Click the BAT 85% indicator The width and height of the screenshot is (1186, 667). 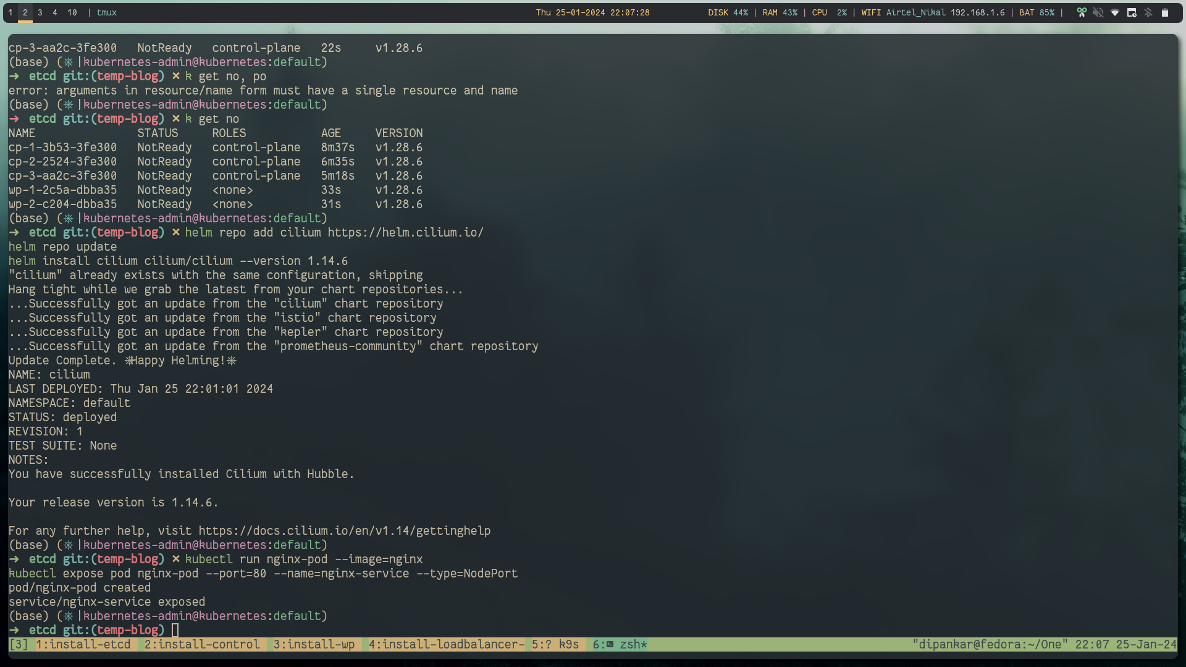point(1037,12)
